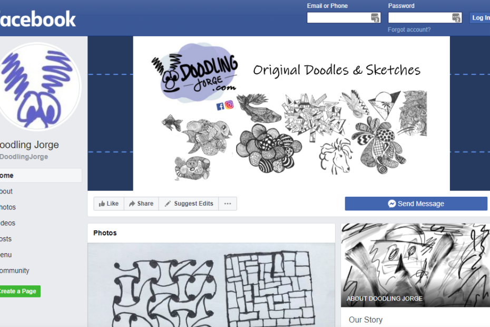Open the doodle pattern photo thumbnail
490x327 pixels.
(x=211, y=285)
